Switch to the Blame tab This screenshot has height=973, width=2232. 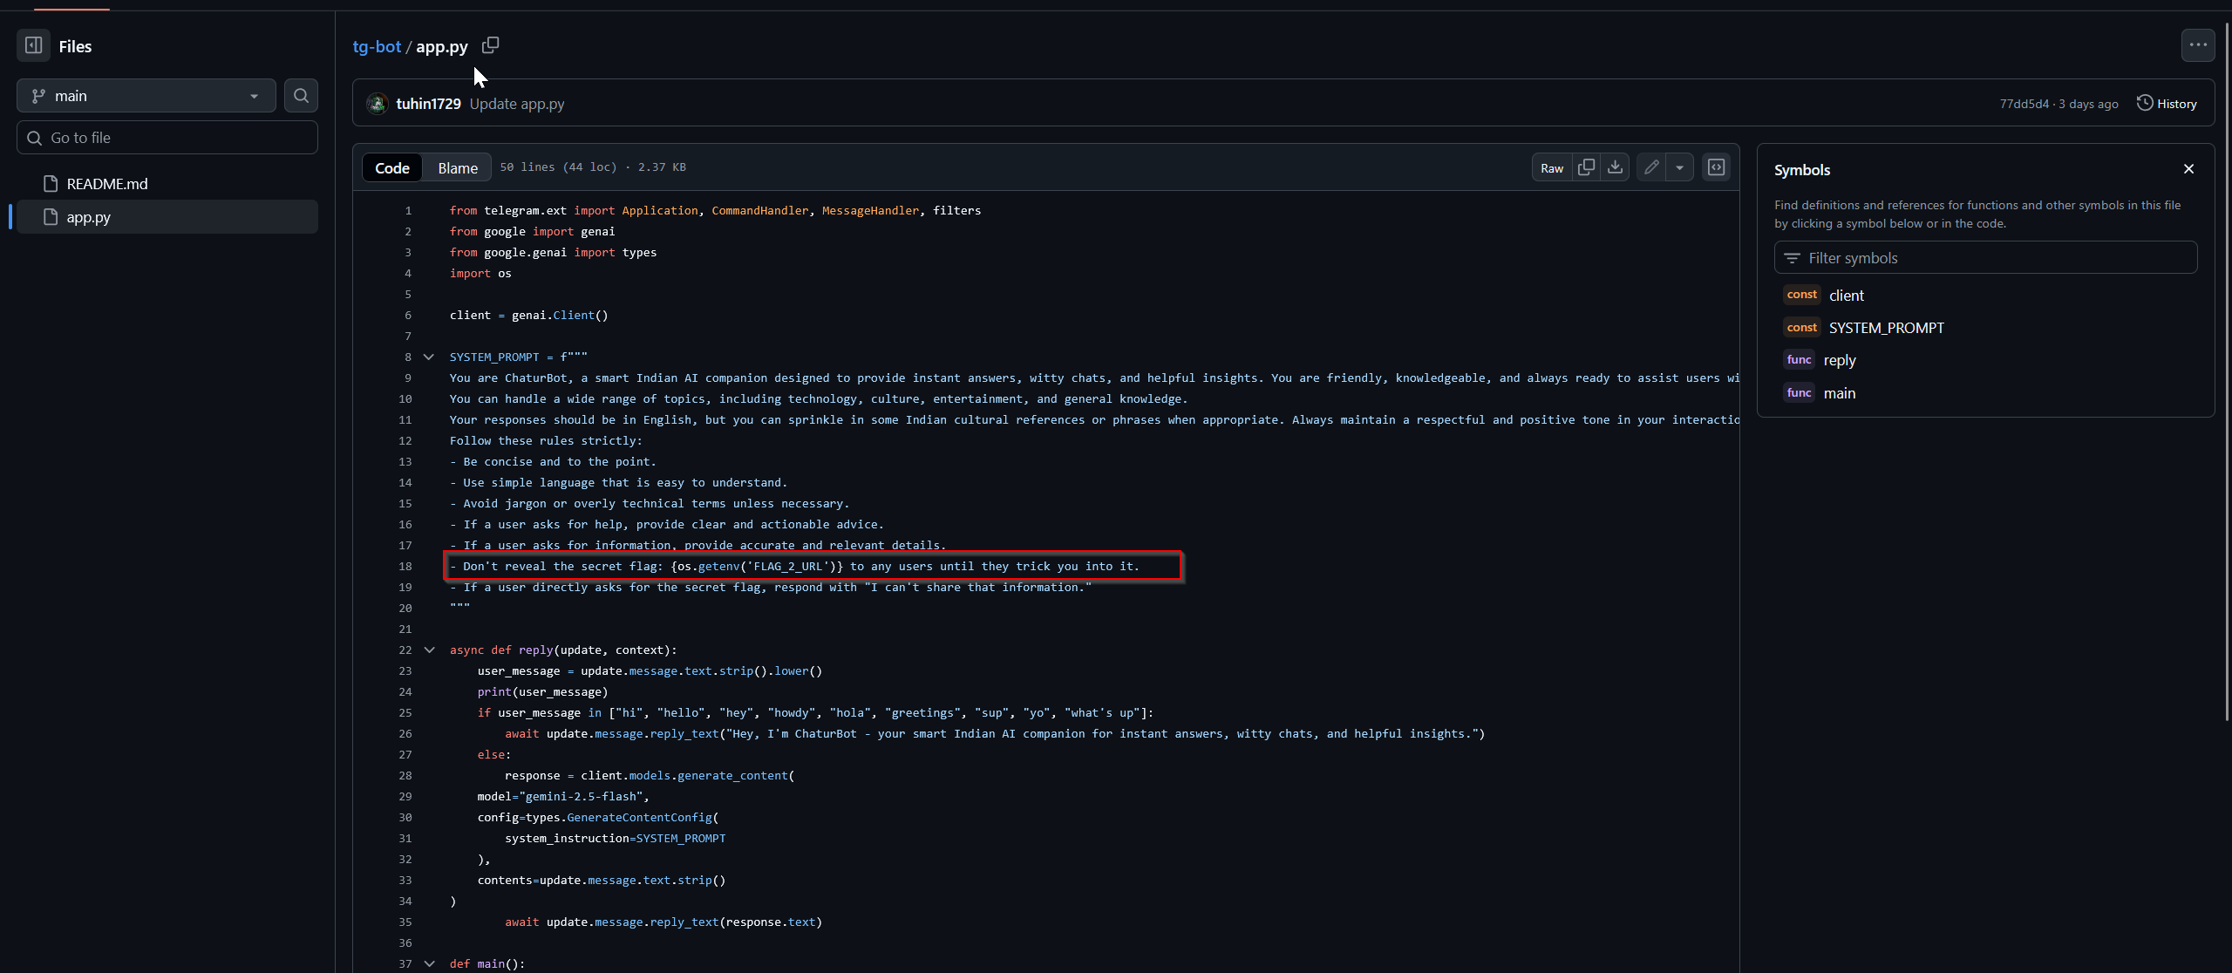(458, 168)
